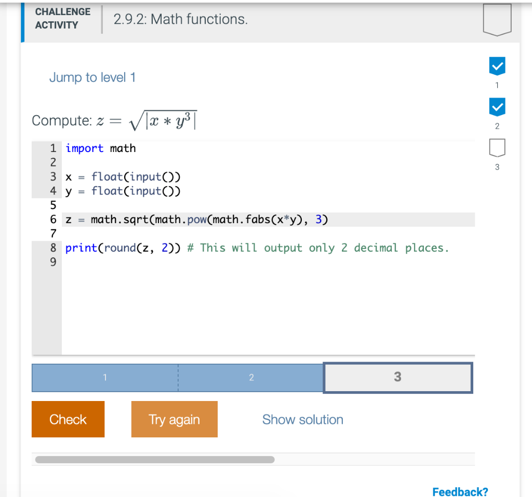Click the 'y = float(input())' line
The image size is (532, 497).
tap(123, 191)
